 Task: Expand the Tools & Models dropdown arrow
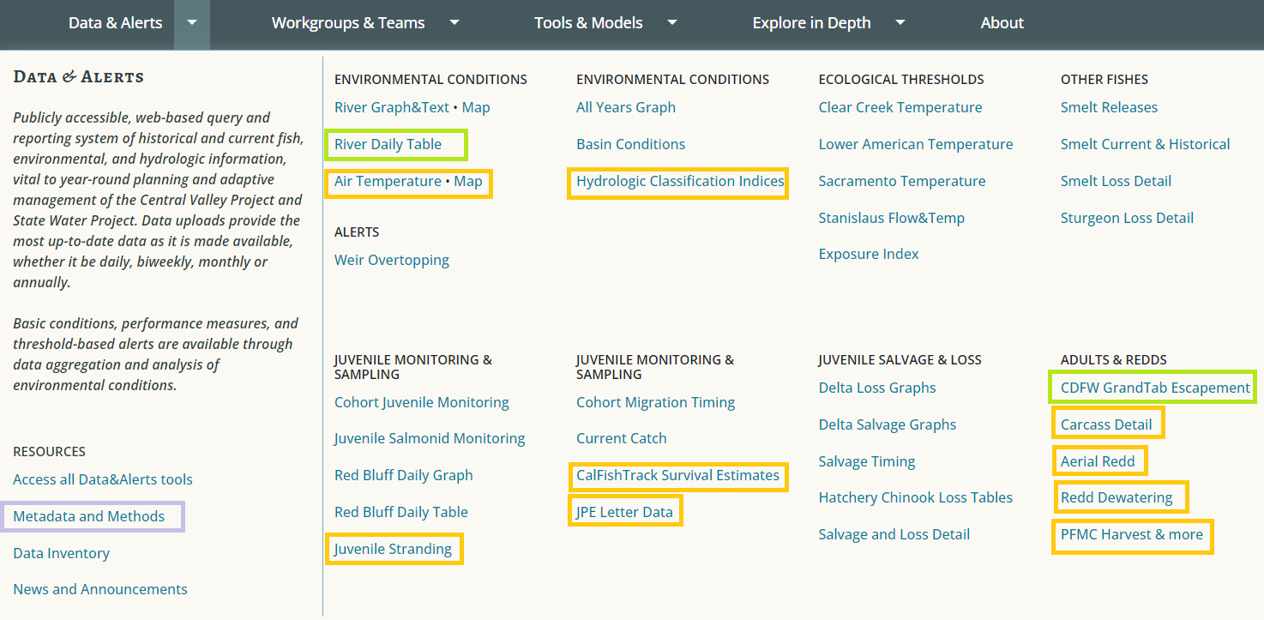672,23
